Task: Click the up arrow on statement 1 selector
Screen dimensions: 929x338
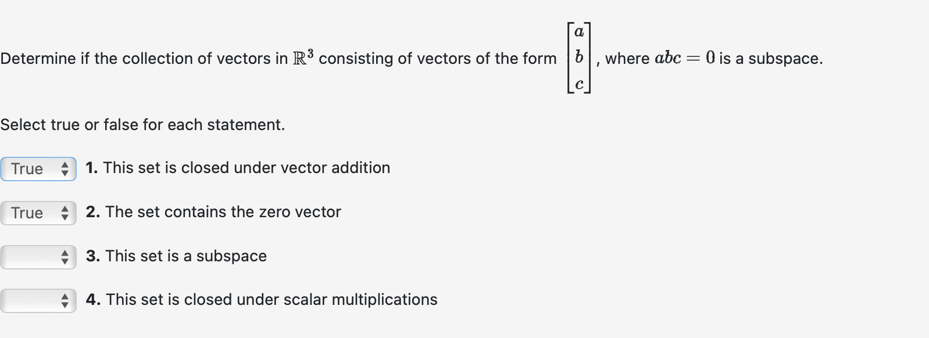Action: [66, 166]
